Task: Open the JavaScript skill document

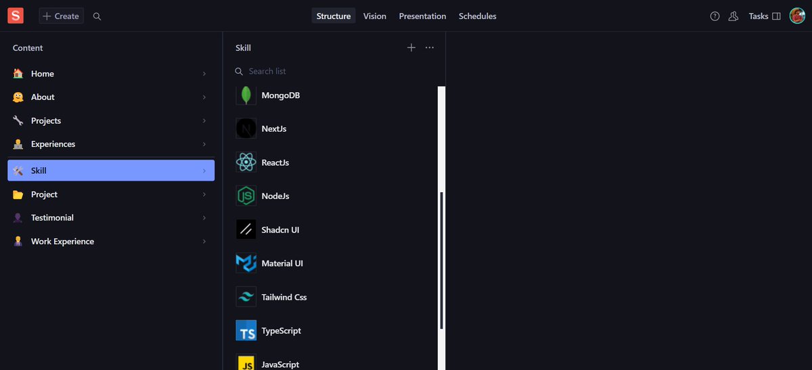Action: point(334,359)
